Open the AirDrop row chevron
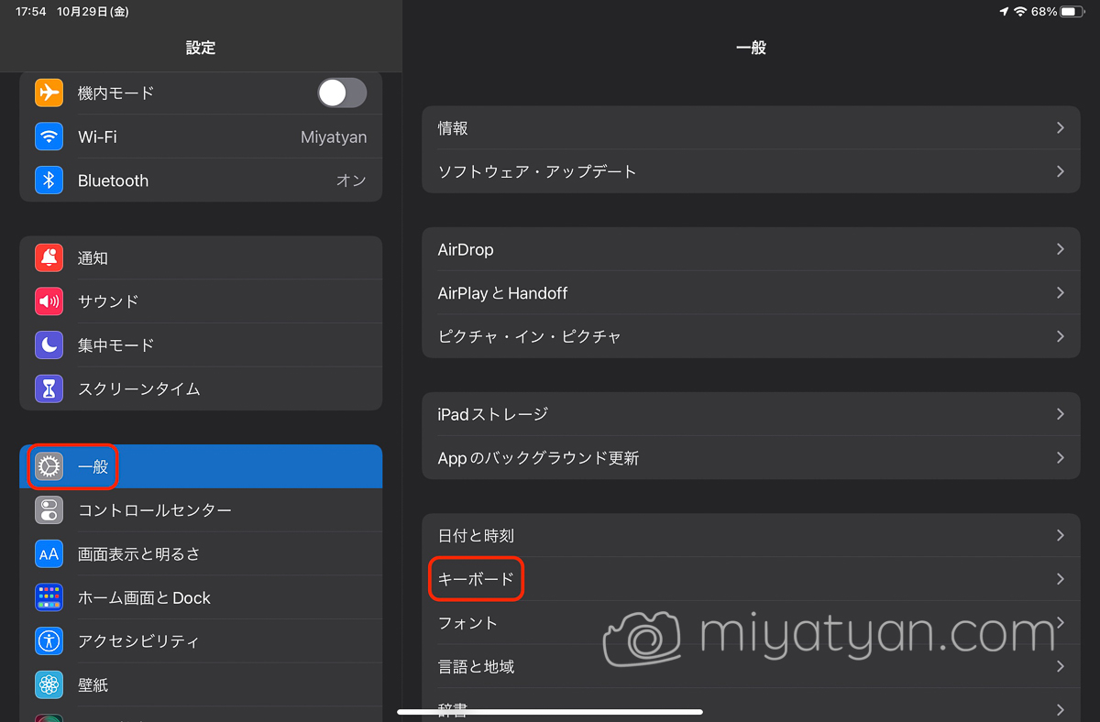This screenshot has width=1100, height=722. 1061,249
